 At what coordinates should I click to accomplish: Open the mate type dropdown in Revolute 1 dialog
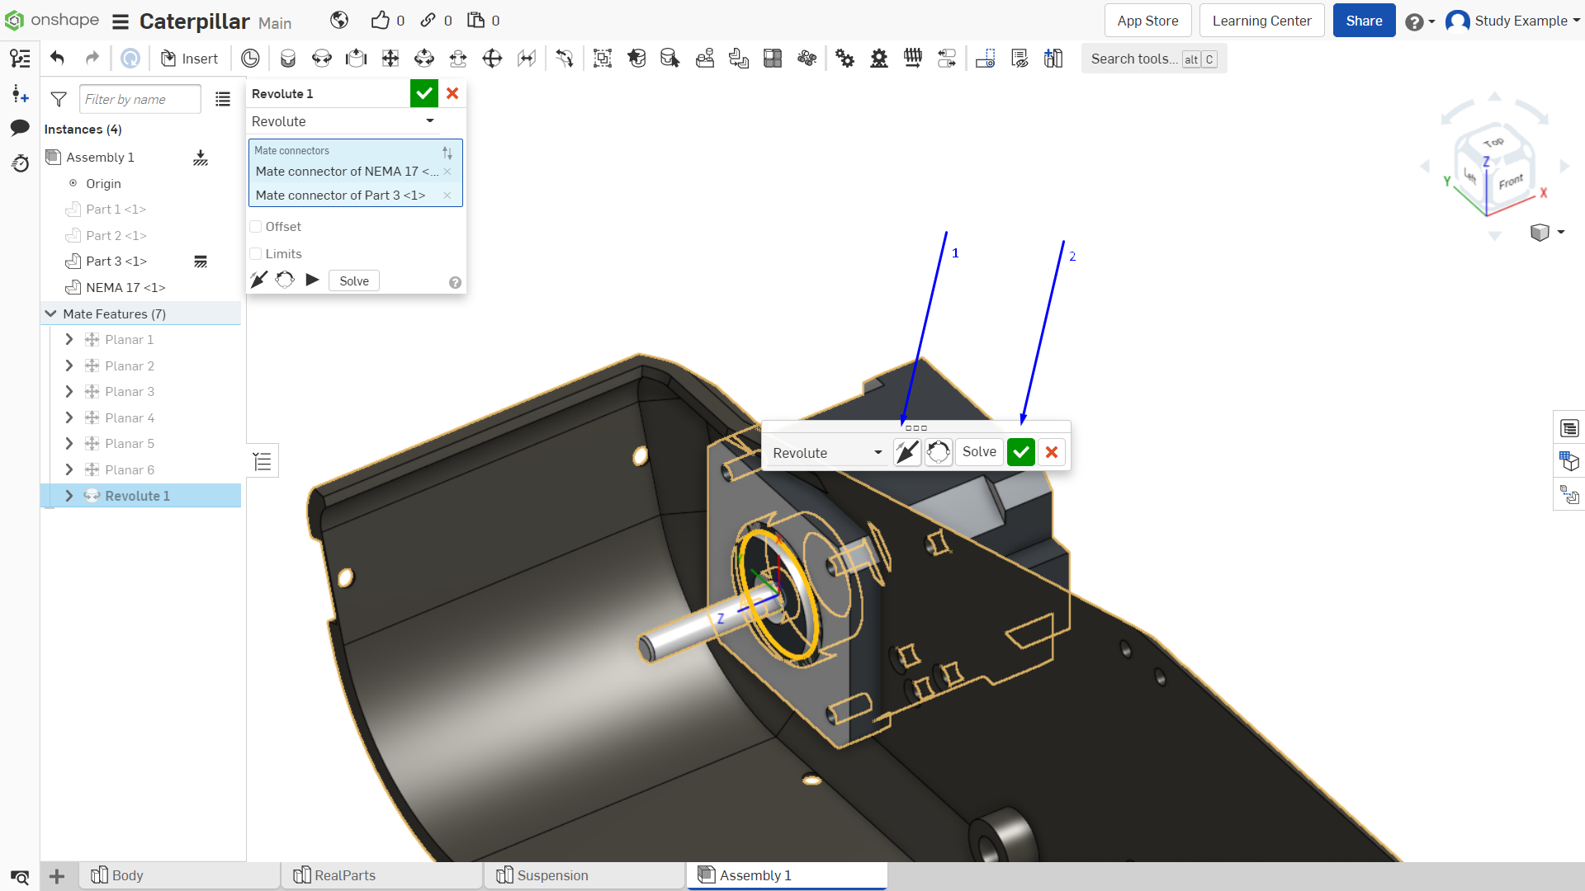point(343,122)
